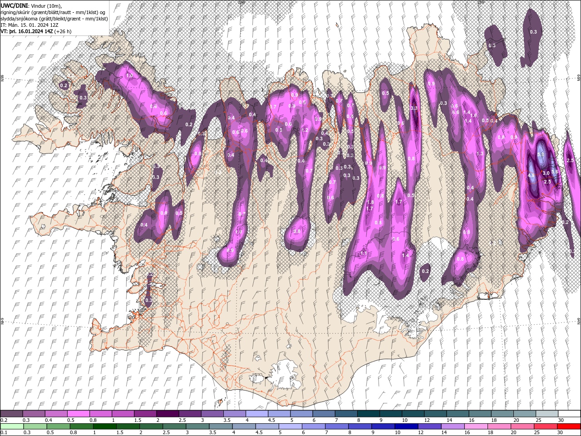The image size is (581, 436).
Task: Click the darkest purple 2 swatch in the snow scale
Action: 167,414
